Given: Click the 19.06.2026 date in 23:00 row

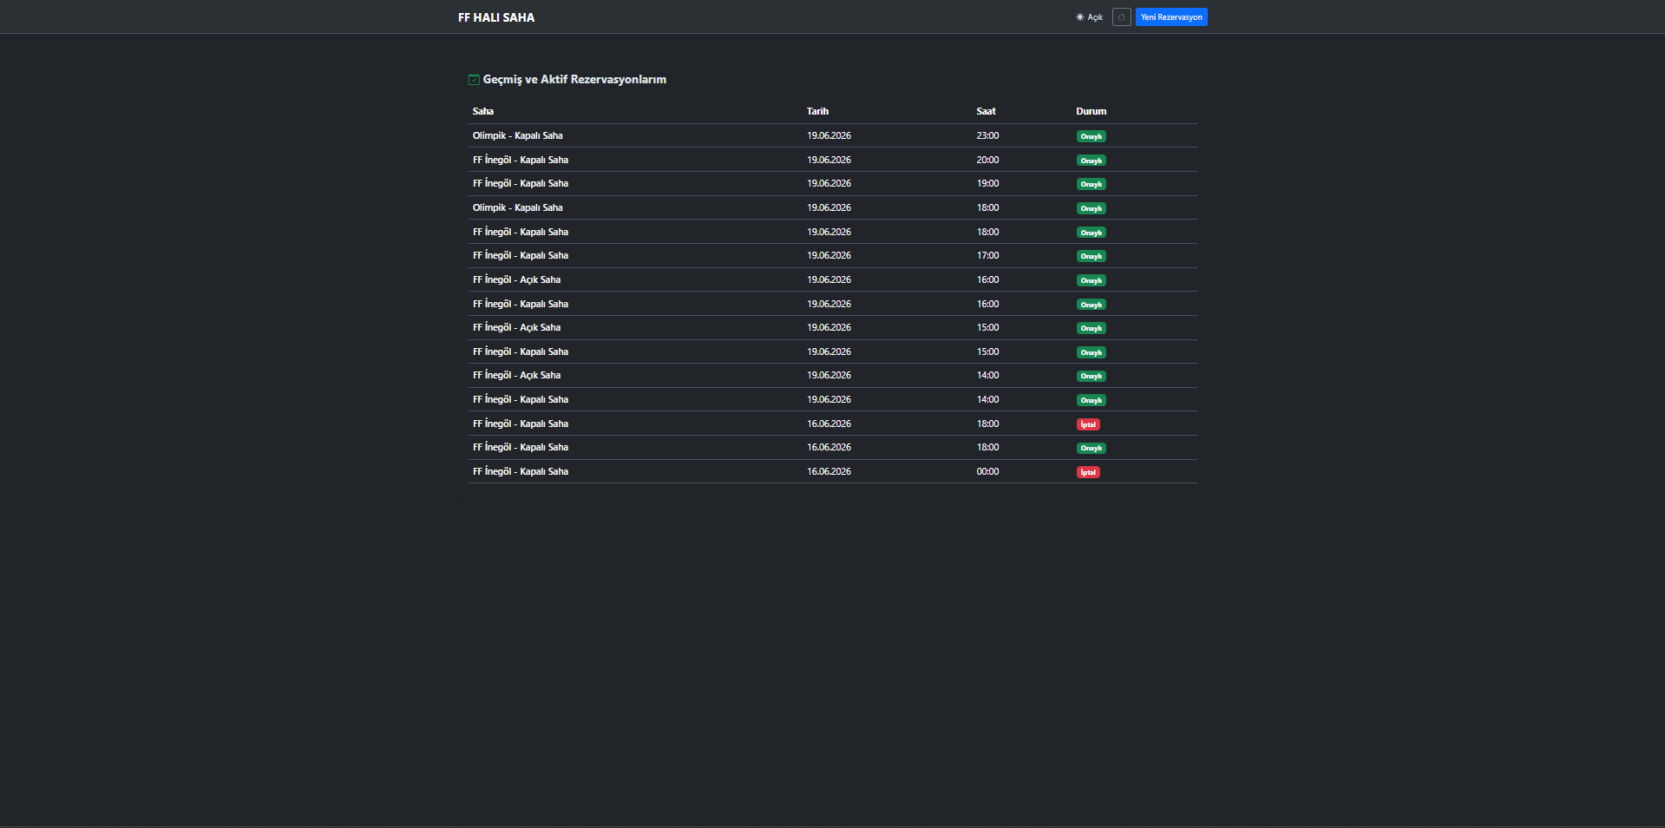Looking at the screenshot, I should [x=829, y=135].
